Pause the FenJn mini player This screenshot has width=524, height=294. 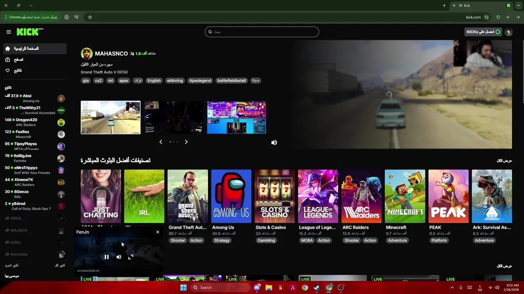click(x=106, y=257)
